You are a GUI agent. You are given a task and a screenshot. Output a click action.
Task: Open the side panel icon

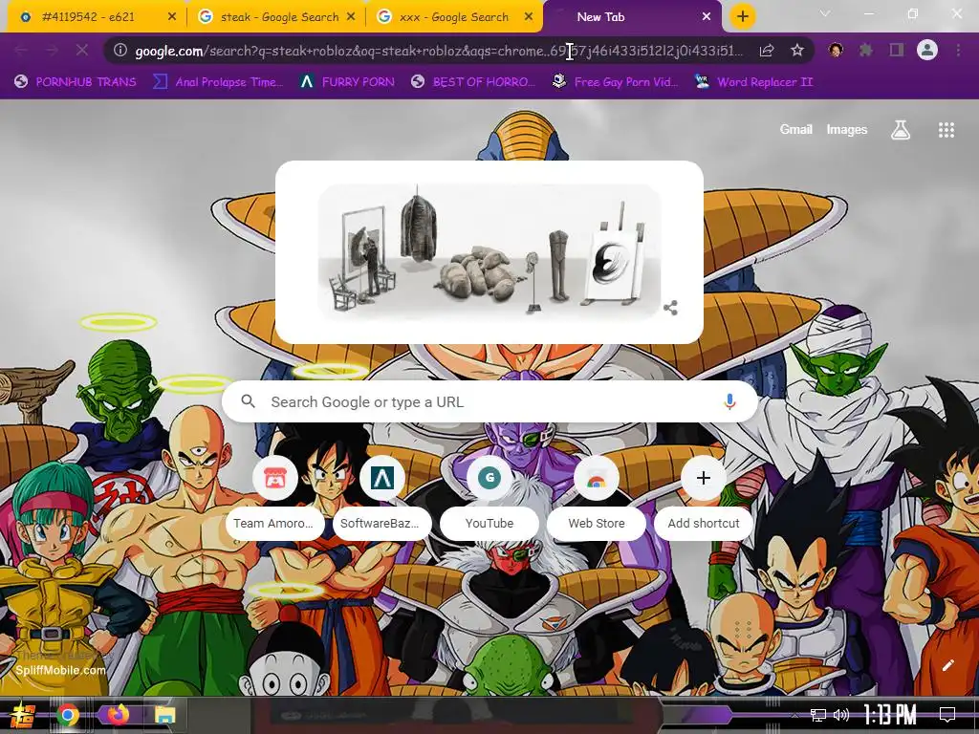coord(897,50)
